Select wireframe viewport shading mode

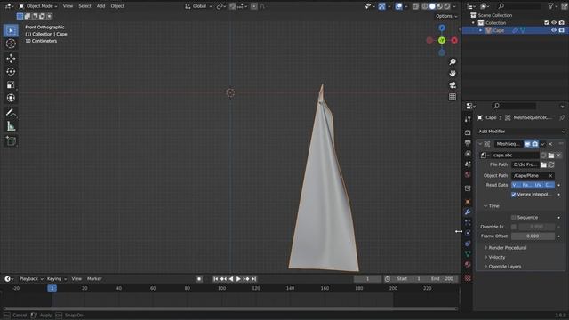425,6
